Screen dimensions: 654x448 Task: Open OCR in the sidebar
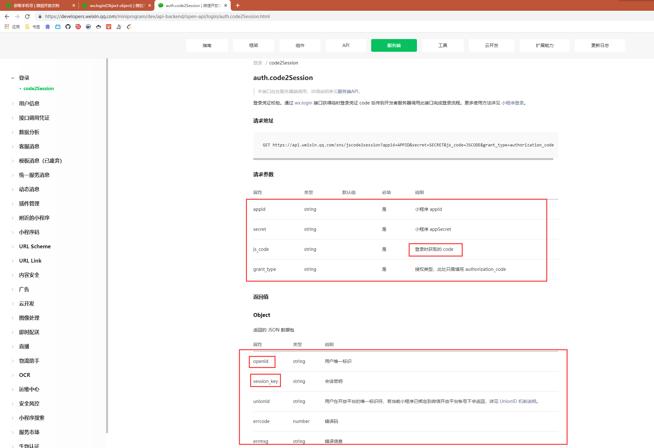tap(25, 375)
